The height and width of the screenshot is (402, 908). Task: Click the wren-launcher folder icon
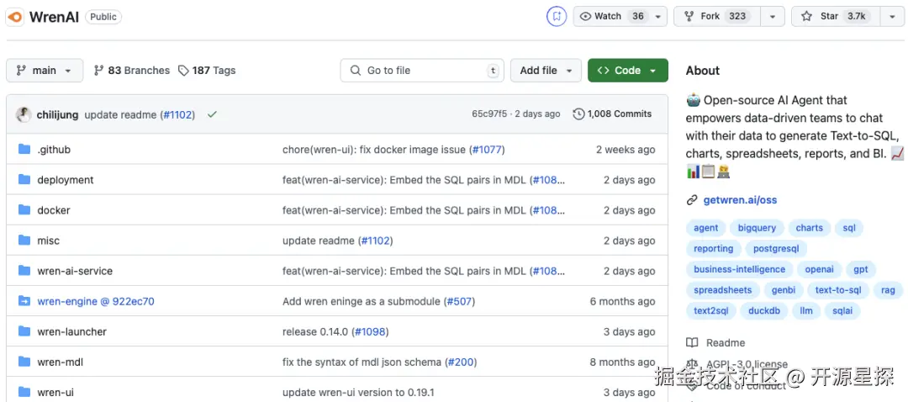[x=24, y=331]
